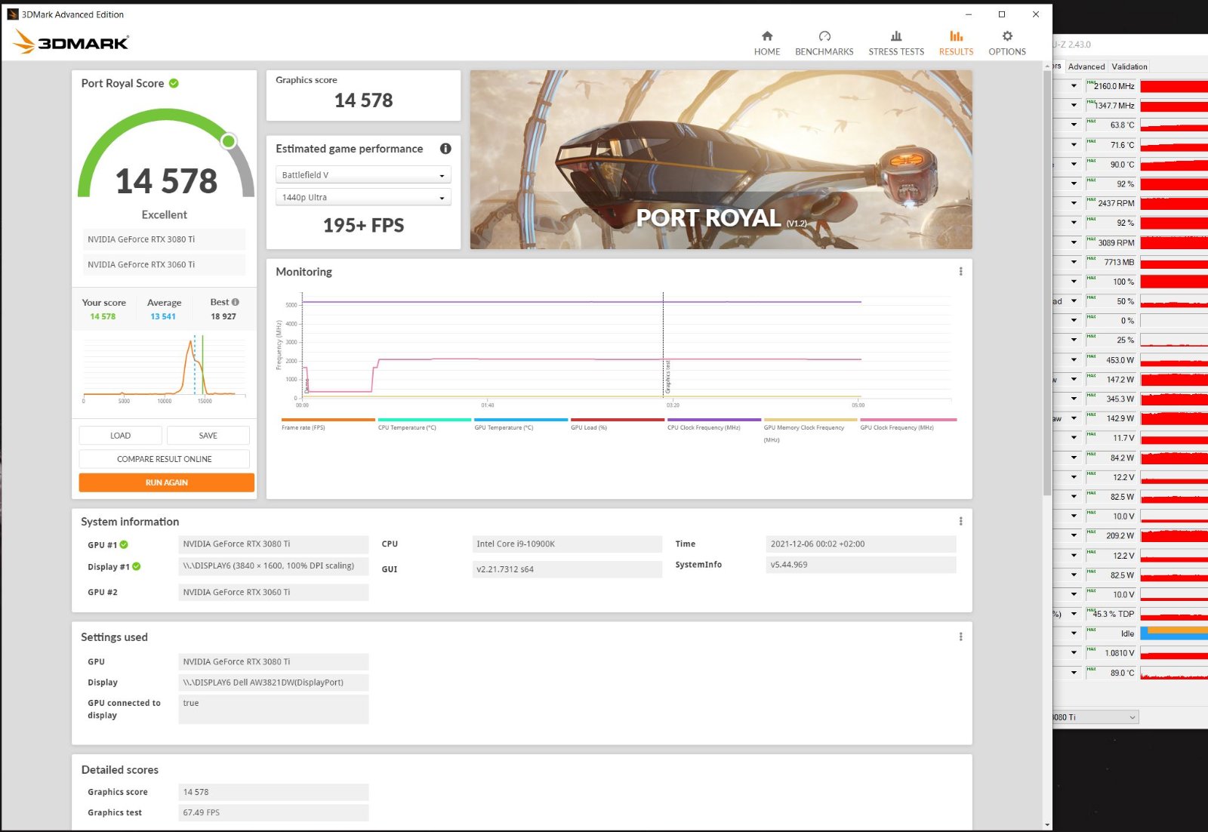Open OPTIONS in 3DMark
The height and width of the screenshot is (832, 1208).
tap(1007, 43)
